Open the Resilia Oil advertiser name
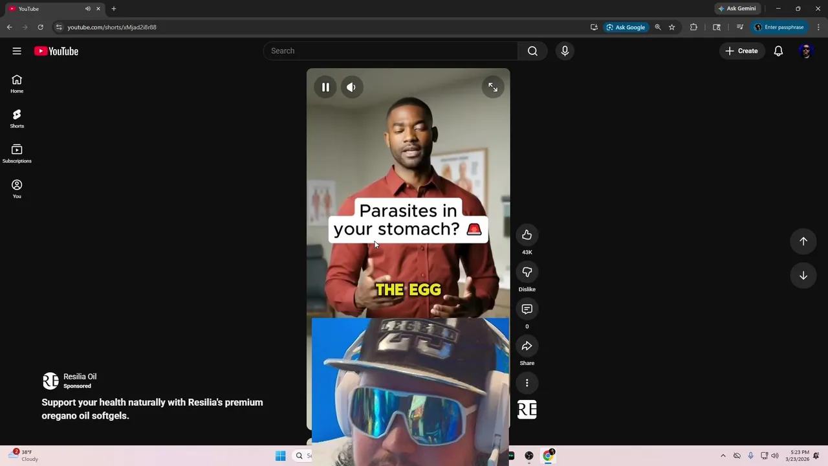The height and width of the screenshot is (466, 828). (x=80, y=377)
